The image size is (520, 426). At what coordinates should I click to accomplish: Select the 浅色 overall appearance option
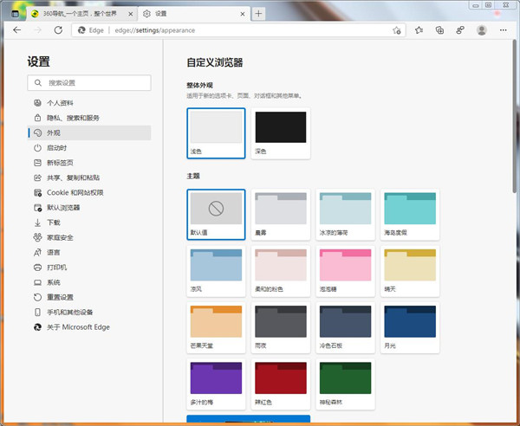pyautogui.click(x=216, y=132)
